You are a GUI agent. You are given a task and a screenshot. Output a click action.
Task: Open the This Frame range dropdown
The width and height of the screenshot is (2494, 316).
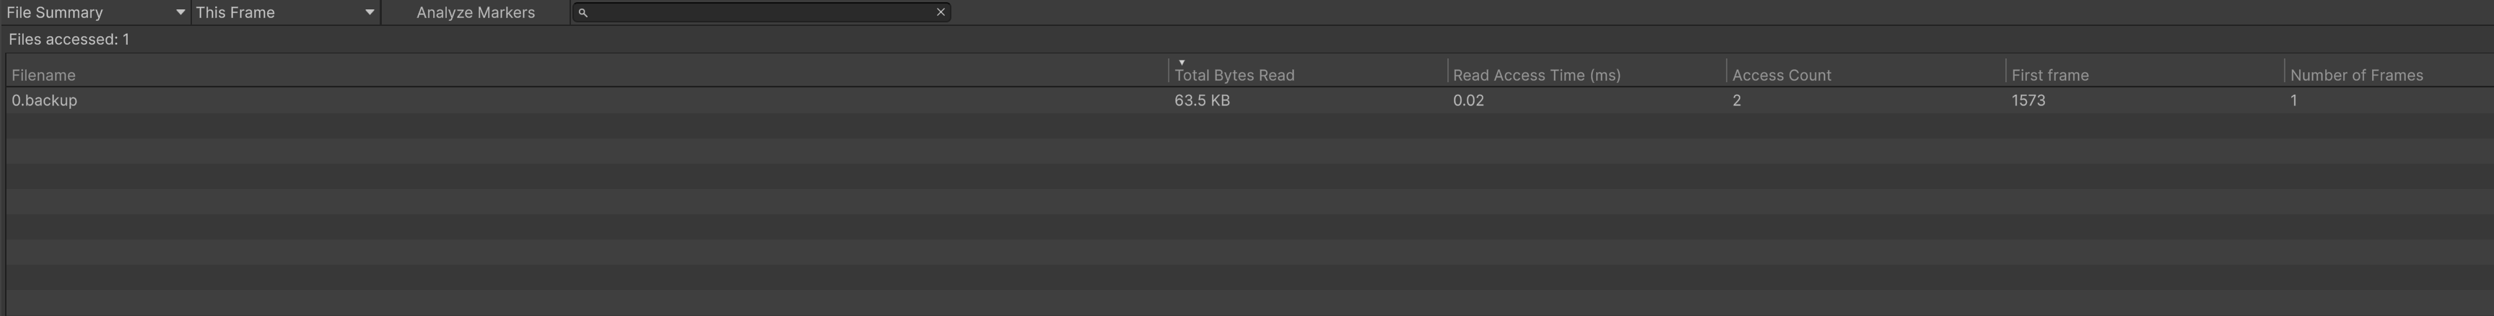[x=284, y=12]
